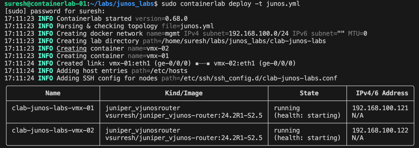
Task: Click the State column header
Action: [307, 93]
